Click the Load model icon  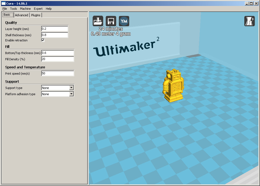click(x=98, y=21)
